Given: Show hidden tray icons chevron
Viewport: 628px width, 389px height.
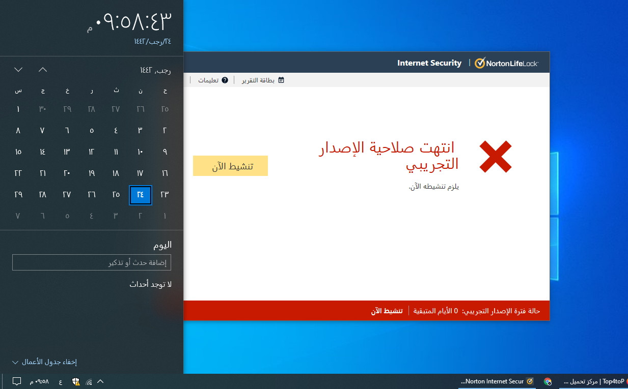Looking at the screenshot, I should 100,381.
